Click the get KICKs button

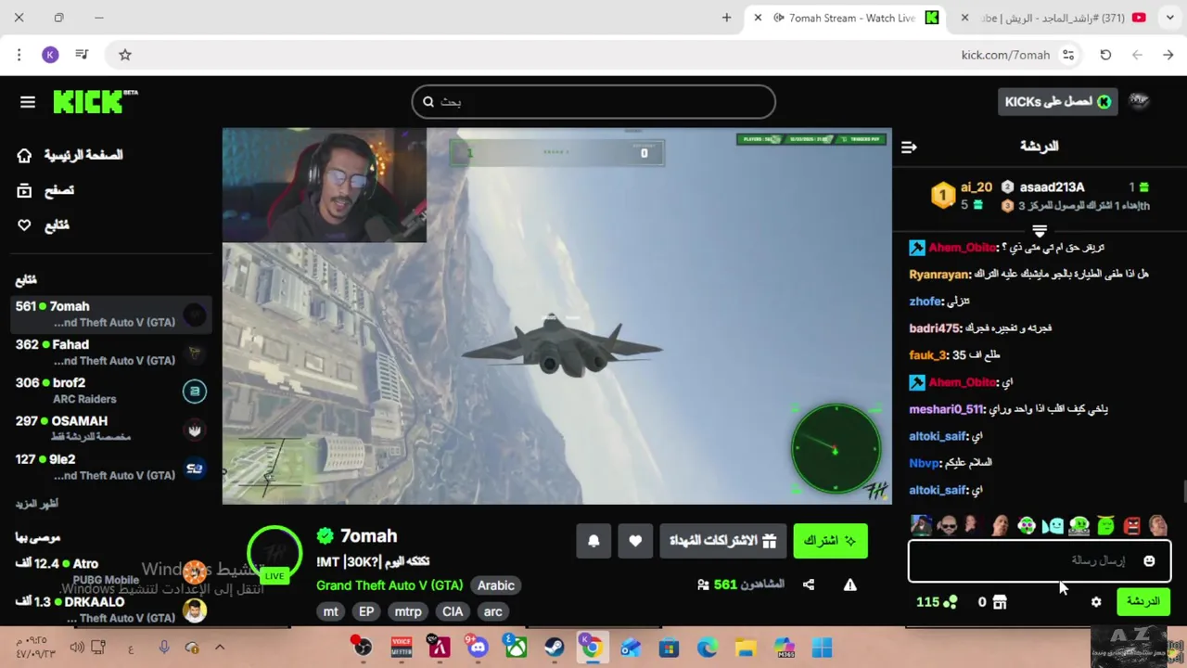(x=1057, y=102)
